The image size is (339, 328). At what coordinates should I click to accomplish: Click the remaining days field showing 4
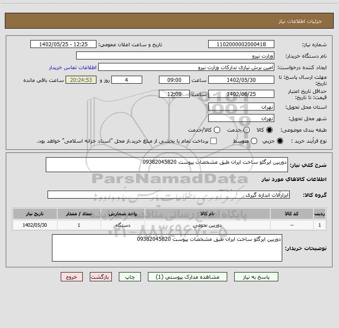(127, 80)
